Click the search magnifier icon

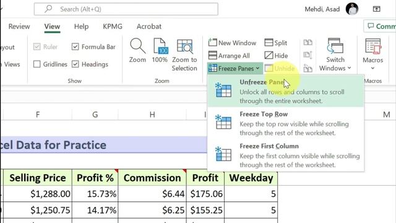click(x=48, y=9)
